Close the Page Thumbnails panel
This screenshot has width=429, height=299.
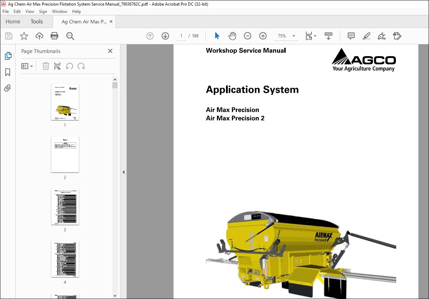tap(110, 51)
